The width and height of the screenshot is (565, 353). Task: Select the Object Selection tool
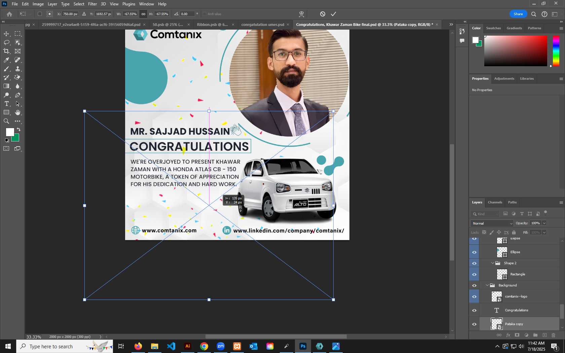click(x=17, y=42)
